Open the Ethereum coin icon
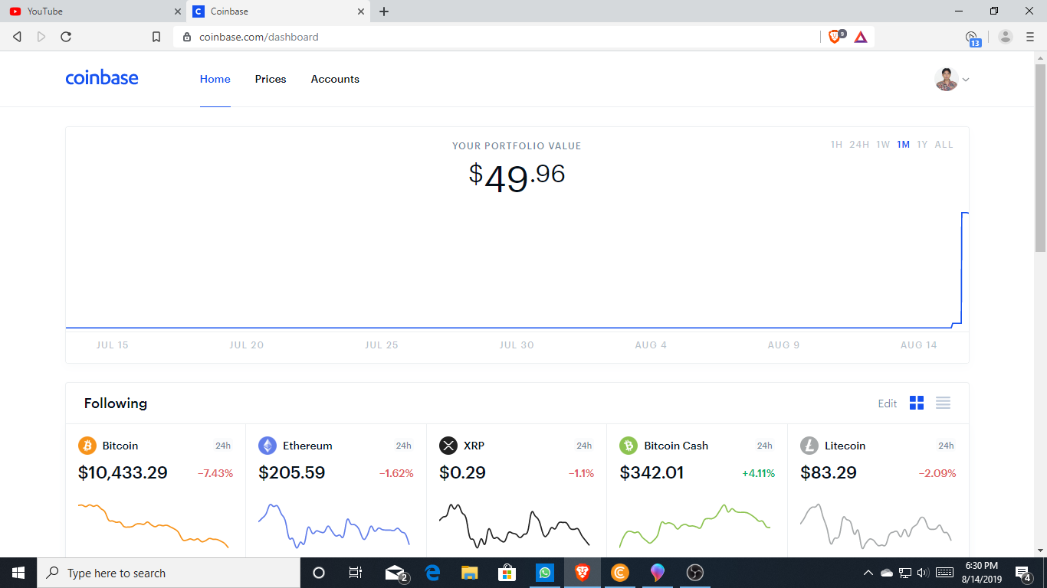The height and width of the screenshot is (588, 1047). coord(267,446)
